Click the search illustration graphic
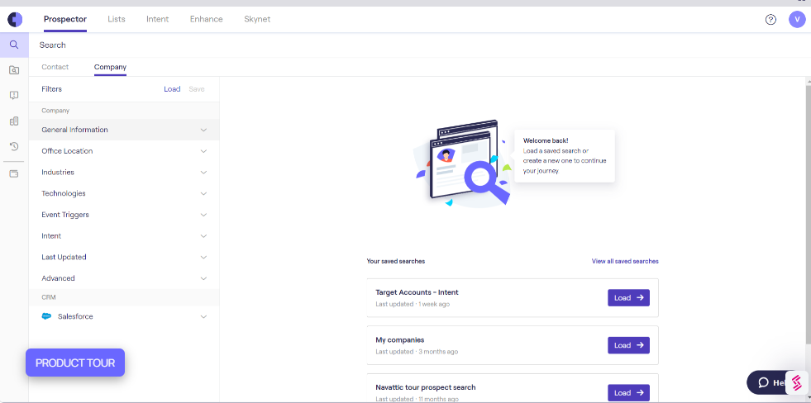 [x=464, y=163]
